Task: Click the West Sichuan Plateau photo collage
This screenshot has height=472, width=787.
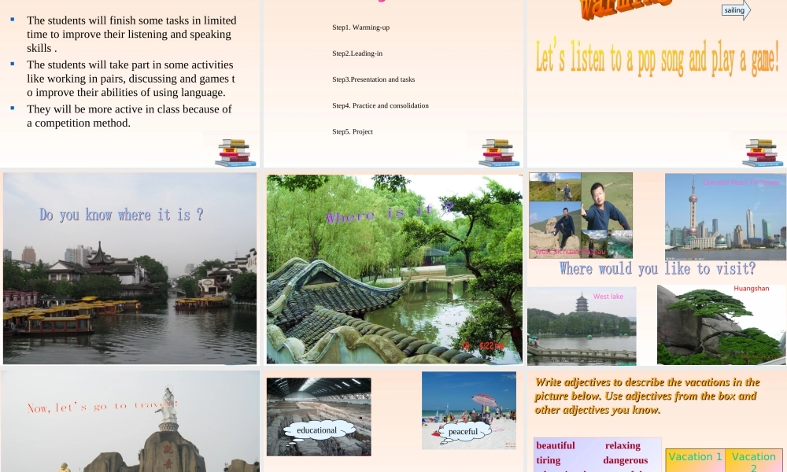Action: click(581, 216)
